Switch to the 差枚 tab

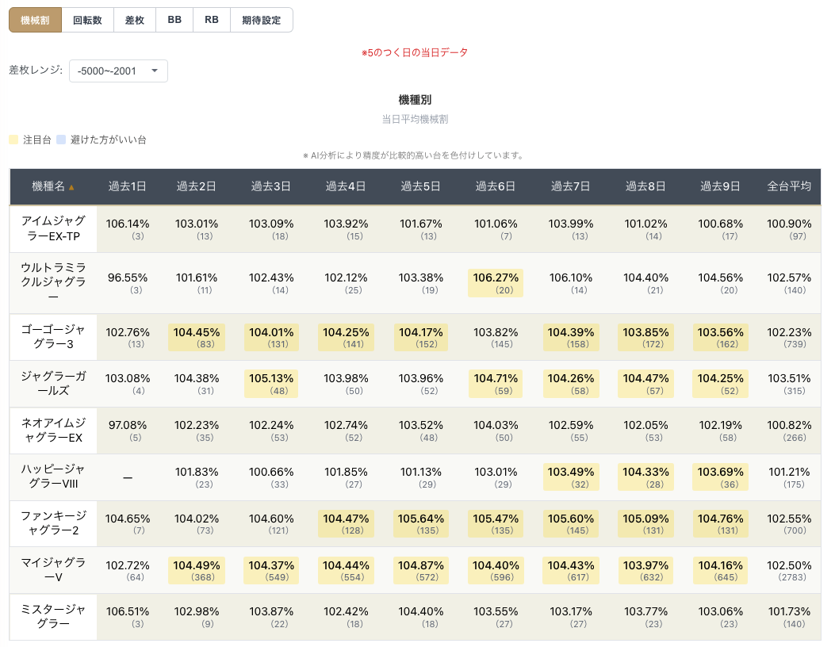pos(135,21)
